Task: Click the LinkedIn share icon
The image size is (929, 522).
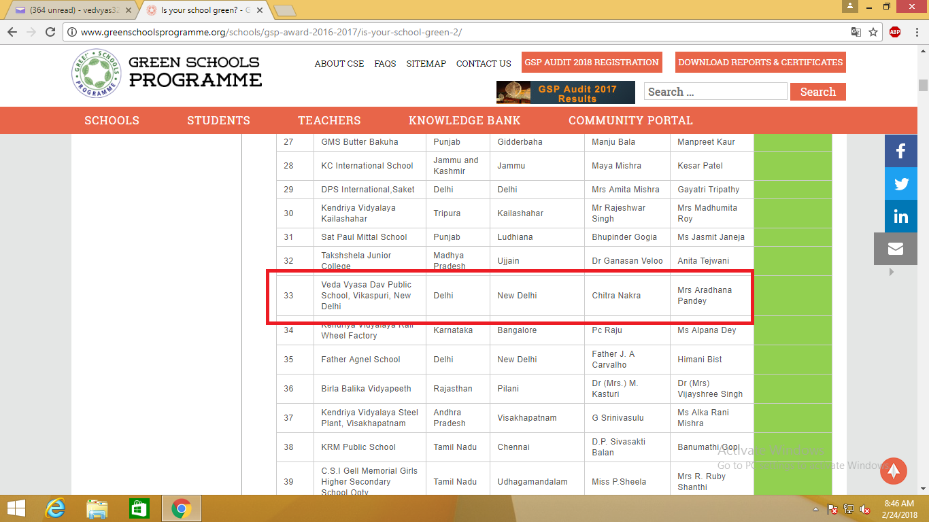Action: point(900,216)
